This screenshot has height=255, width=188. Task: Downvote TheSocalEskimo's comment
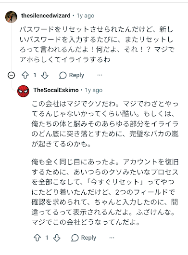(x=57, y=238)
